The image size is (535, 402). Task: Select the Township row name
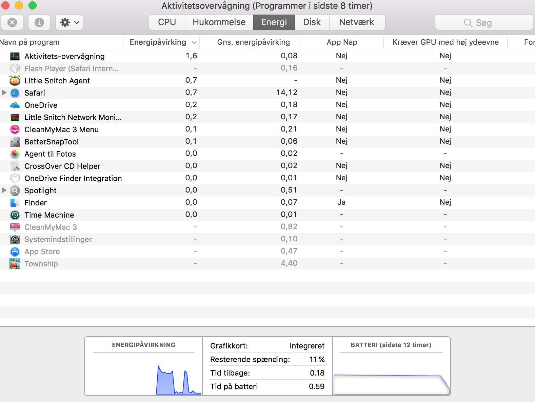click(41, 264)
